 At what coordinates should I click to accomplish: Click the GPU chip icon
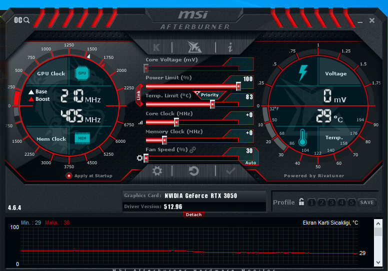pos(82,73)
